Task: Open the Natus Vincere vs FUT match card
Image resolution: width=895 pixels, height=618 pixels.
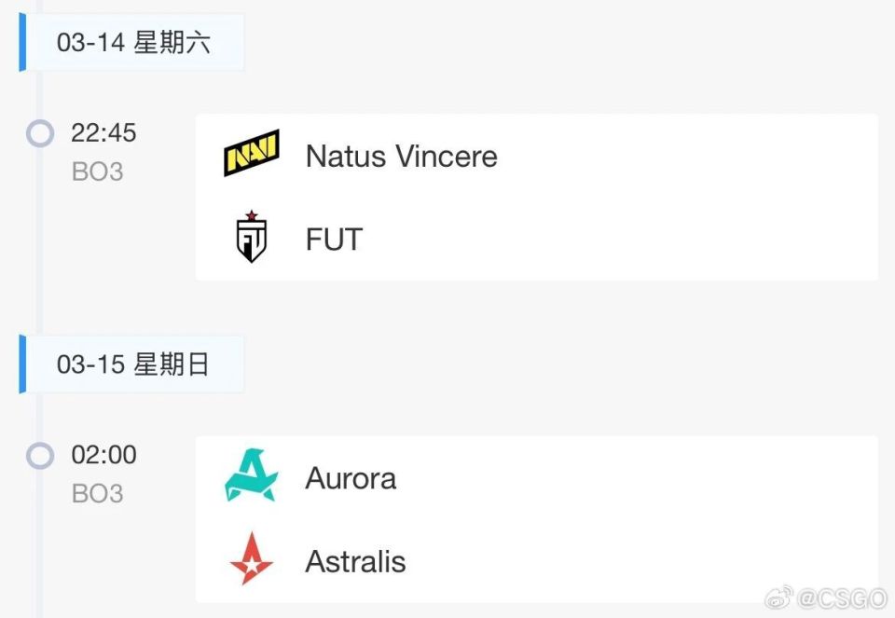Action: point(653,197)
